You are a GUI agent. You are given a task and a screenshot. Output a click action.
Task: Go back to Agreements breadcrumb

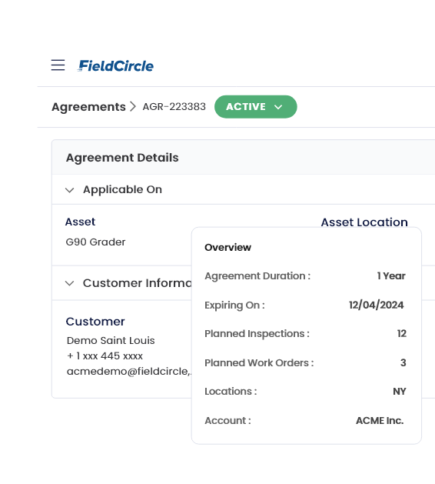coord(88,107)
